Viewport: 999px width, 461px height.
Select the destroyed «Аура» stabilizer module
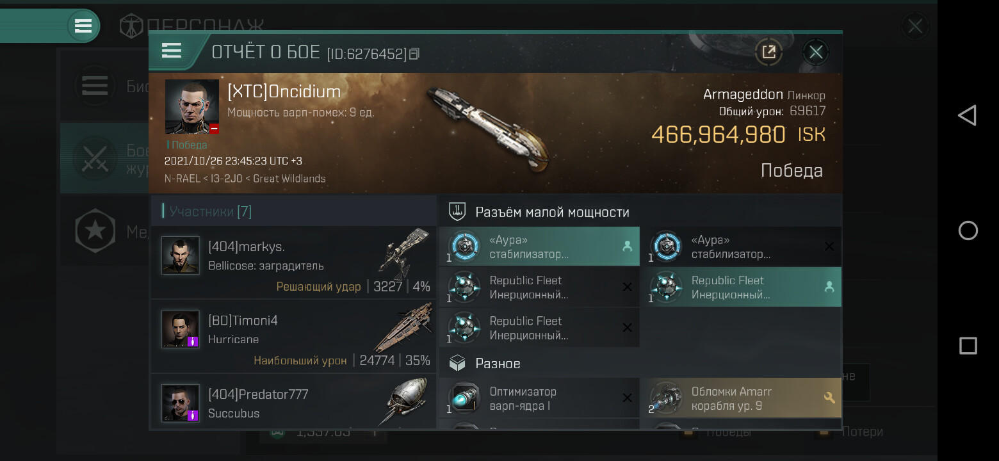click(741, 247)
